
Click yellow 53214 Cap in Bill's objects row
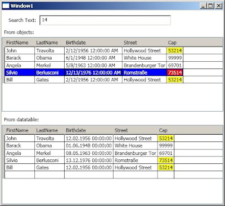pos(175,80)
